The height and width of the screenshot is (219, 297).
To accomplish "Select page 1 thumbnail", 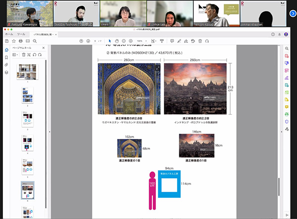I will [x=27, y=72].
